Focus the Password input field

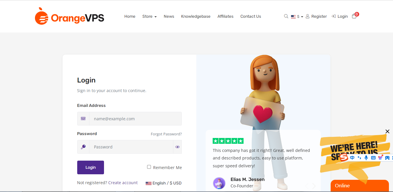point(131,147)
